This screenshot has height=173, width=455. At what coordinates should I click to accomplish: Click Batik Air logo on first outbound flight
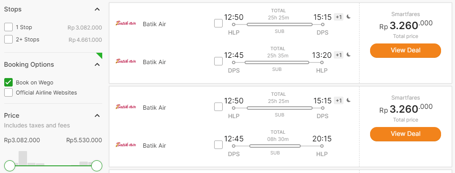coord(126,24)
